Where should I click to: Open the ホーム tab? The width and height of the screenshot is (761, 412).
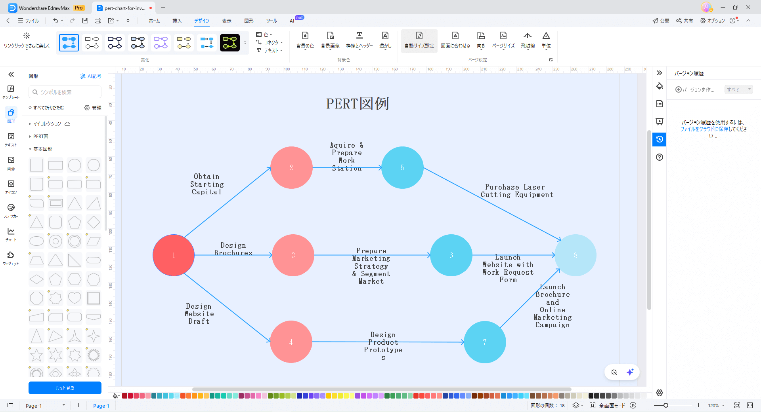pyautogui.click(x=154, y=21)
